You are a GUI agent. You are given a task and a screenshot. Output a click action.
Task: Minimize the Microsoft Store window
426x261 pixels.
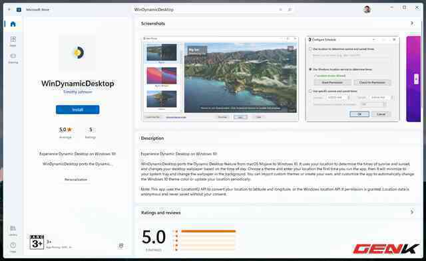[x=391, y=8]
